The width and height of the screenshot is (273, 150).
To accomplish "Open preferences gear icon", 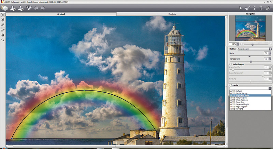I will (268, 8).
